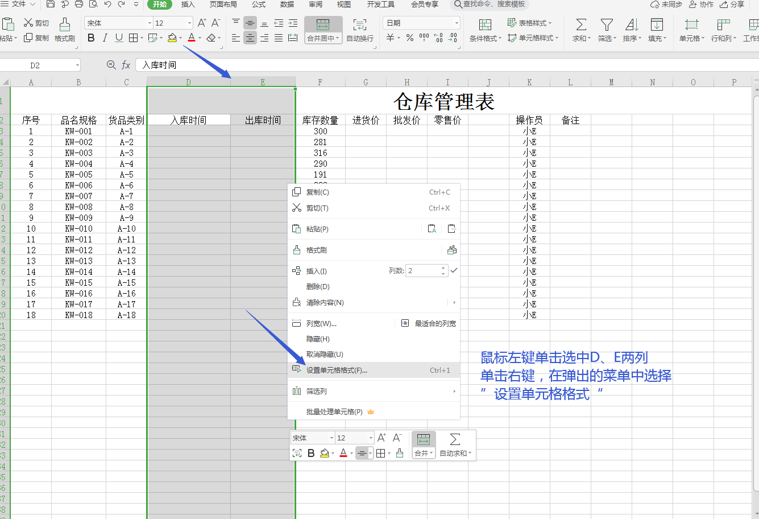Click the ribbon increase indent icon
The image size is (759, 519).
pyautogui.click(x=293, y=23)
